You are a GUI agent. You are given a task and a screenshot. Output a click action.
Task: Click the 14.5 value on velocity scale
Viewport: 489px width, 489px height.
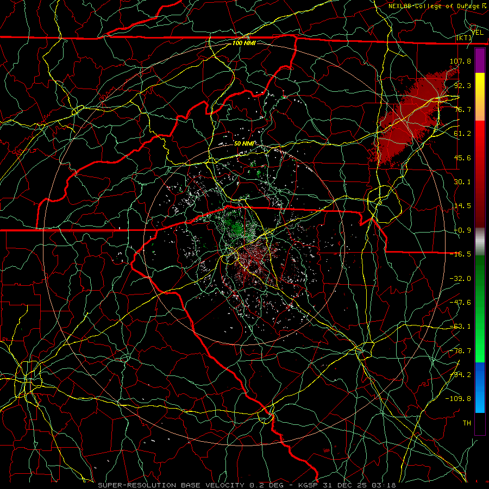coord(462,206)
